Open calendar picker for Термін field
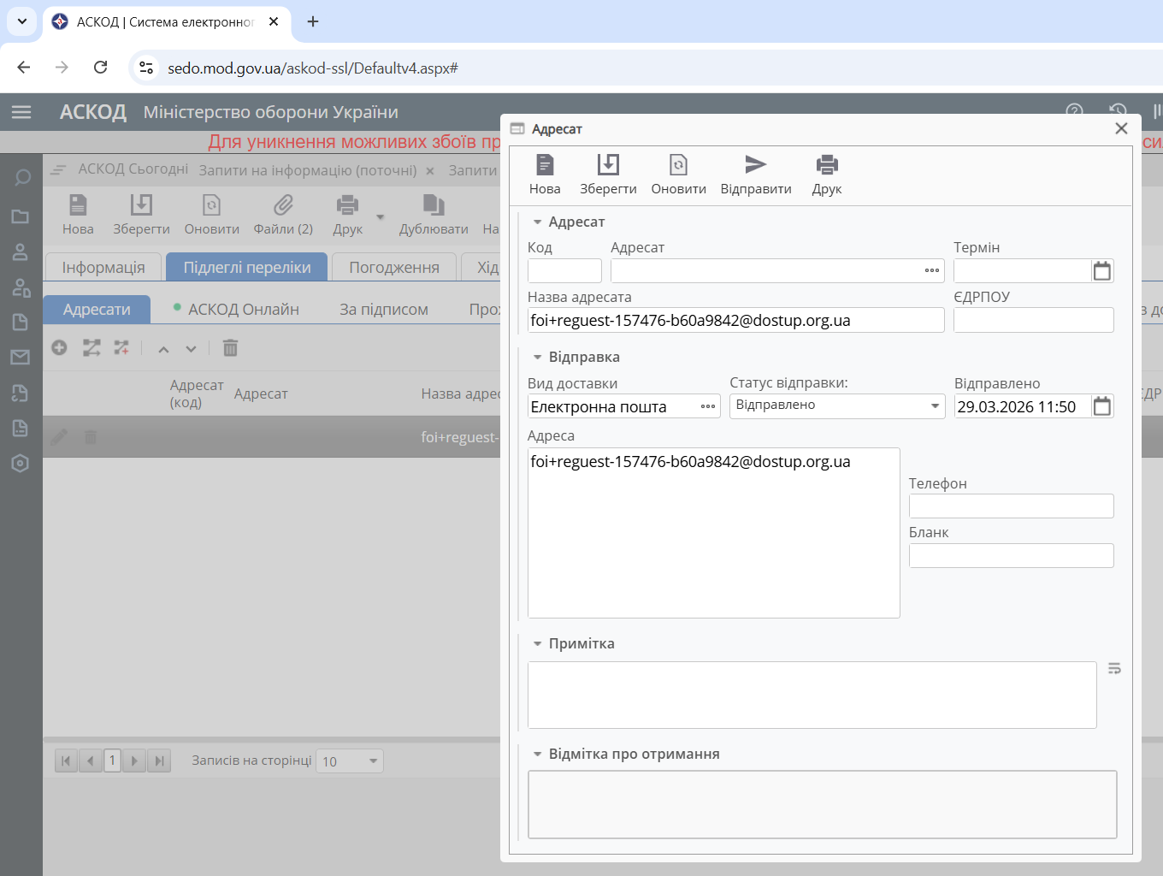This screenshot has width=1163, height=876. click(1102, 271)
